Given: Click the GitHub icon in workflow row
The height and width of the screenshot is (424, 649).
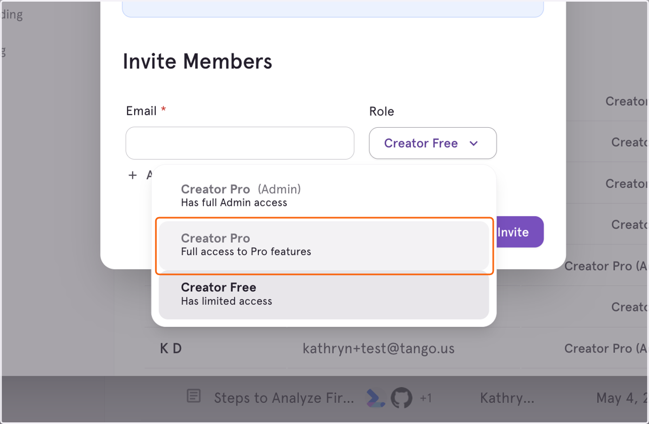Looking at the screenshot, I should pyautogui.click(x=401, y=397).
